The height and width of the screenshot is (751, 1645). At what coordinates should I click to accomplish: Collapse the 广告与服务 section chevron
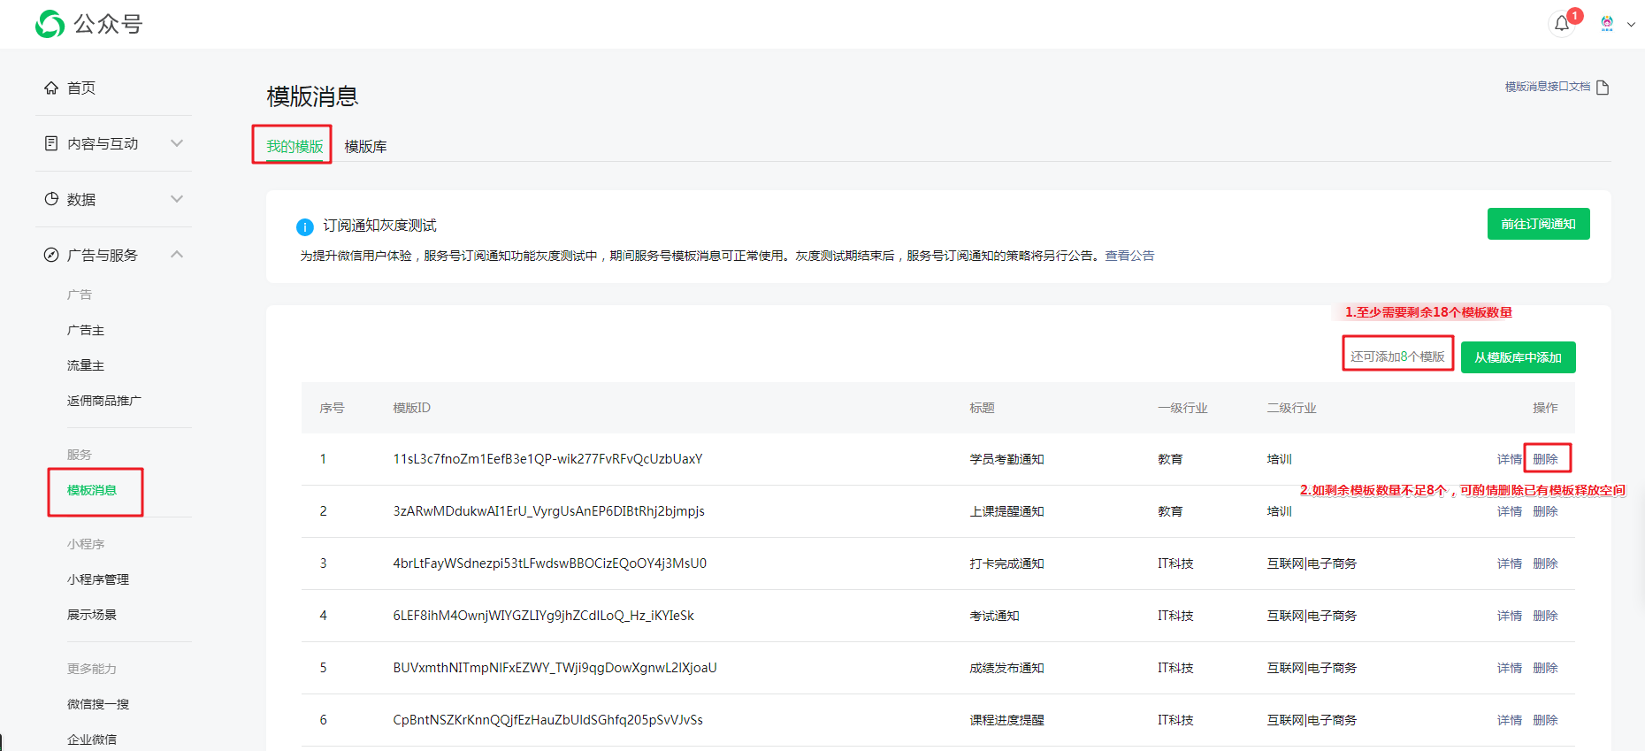[177, 255]
